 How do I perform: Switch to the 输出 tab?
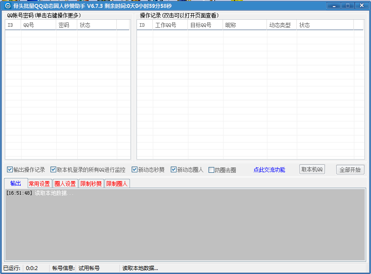click(16, 183)
